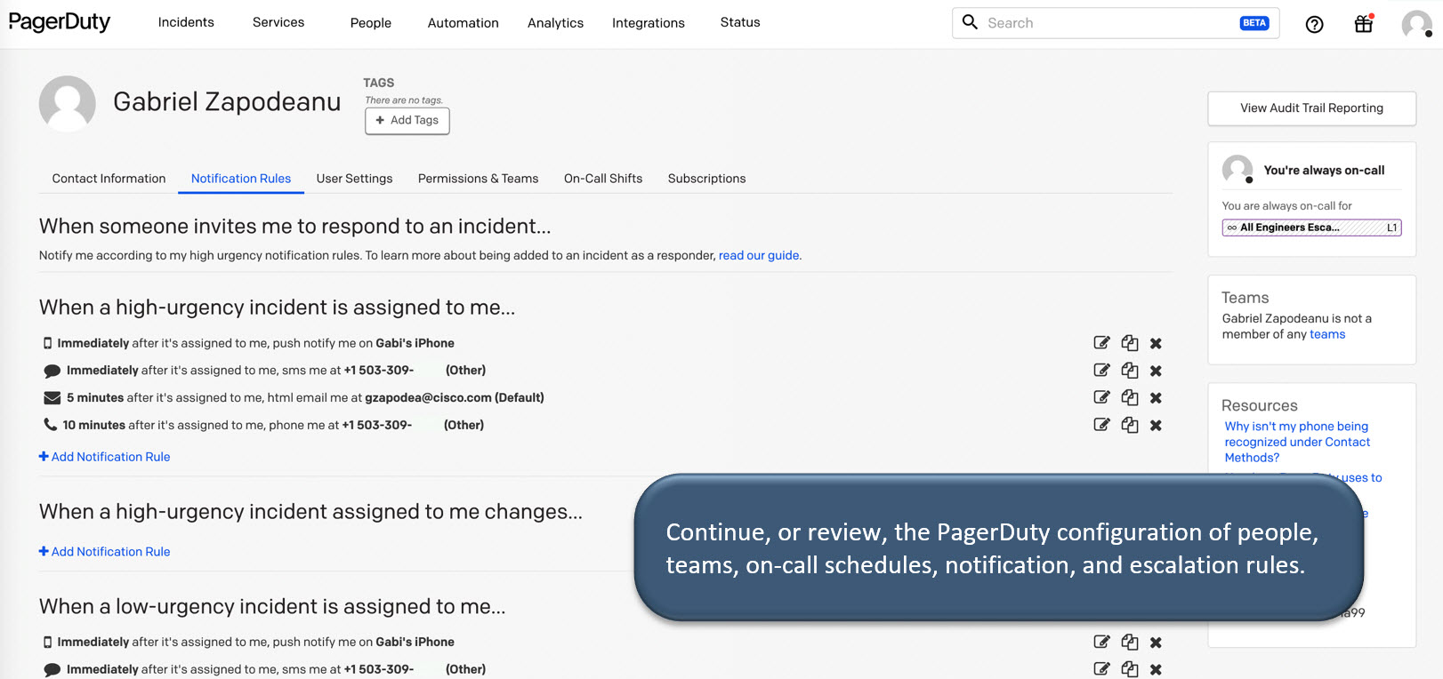Switch to the Contact Information tab
The height and width of the screenshot is (679, 1443).
coord(109,179)
